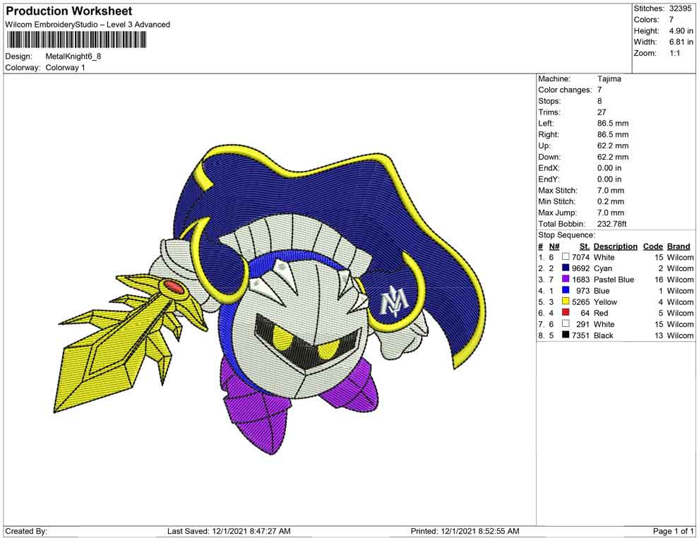The width and height of the screenshot is (699, 538).
Task: Select the zoom value '1:1'
Action: pyautogui.click(x=674, y=53)
